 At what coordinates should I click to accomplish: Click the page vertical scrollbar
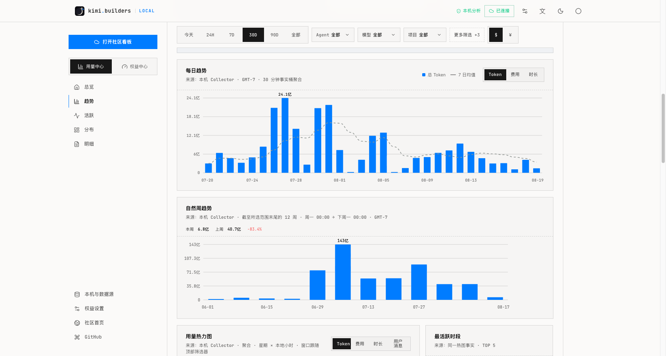pyautogui.click(x=663, y=128)
